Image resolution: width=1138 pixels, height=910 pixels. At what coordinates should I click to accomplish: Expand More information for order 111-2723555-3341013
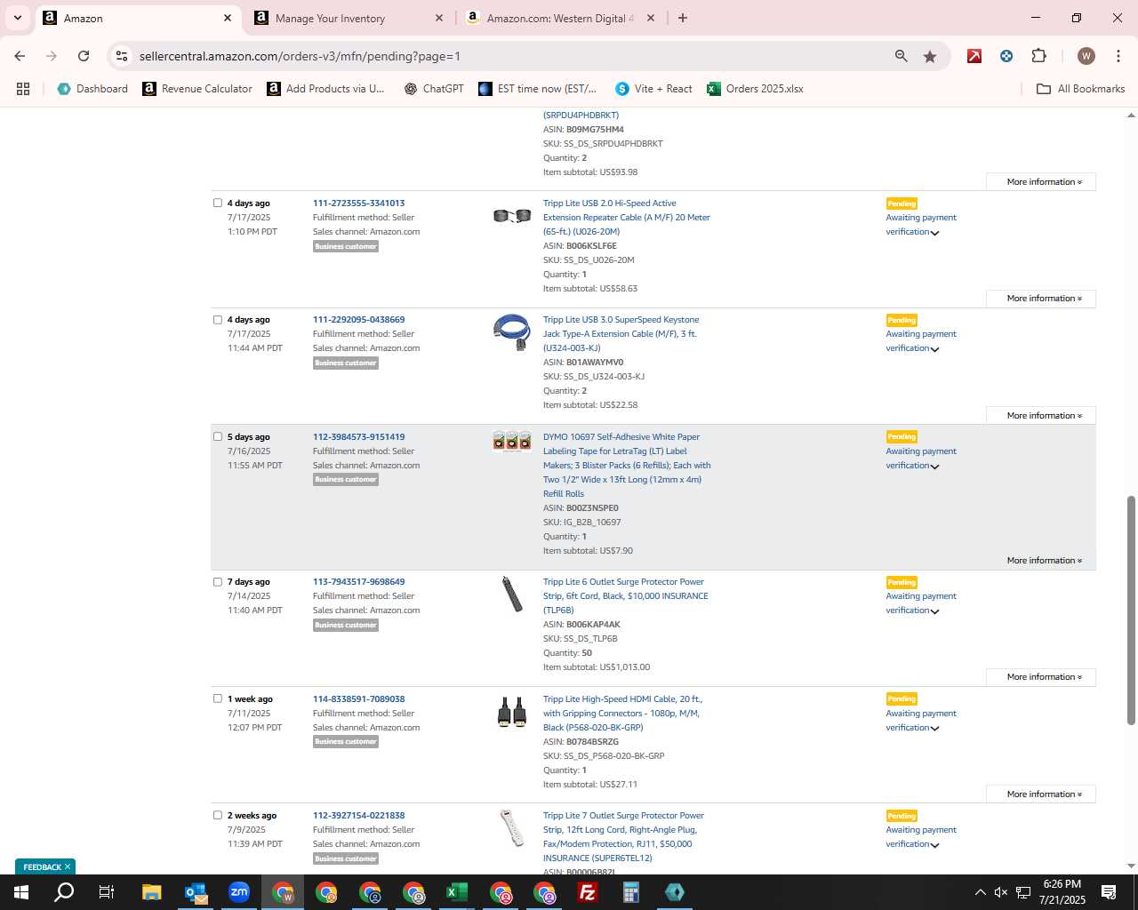[x=1042, y=299]
